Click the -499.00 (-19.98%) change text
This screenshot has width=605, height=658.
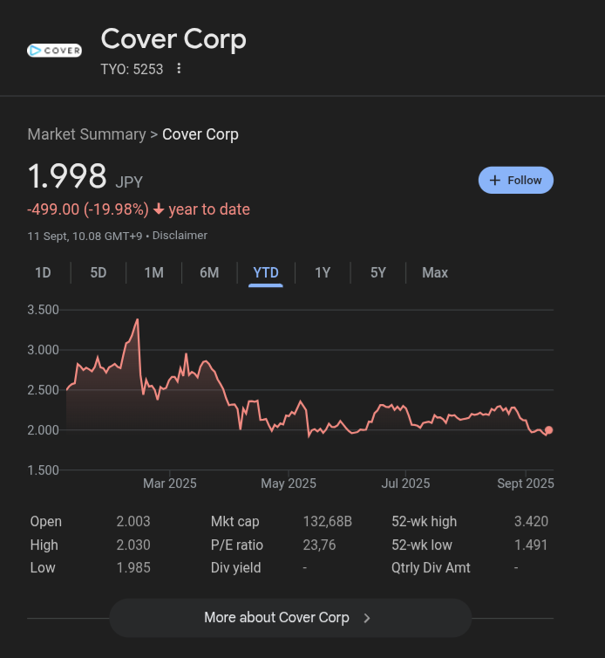pyautogui.click(x=88, y=209)
